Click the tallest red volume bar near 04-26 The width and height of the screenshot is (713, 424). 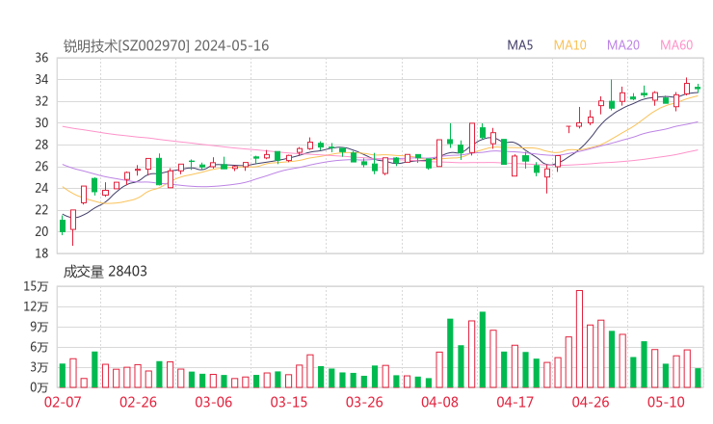tap(579, 339)
